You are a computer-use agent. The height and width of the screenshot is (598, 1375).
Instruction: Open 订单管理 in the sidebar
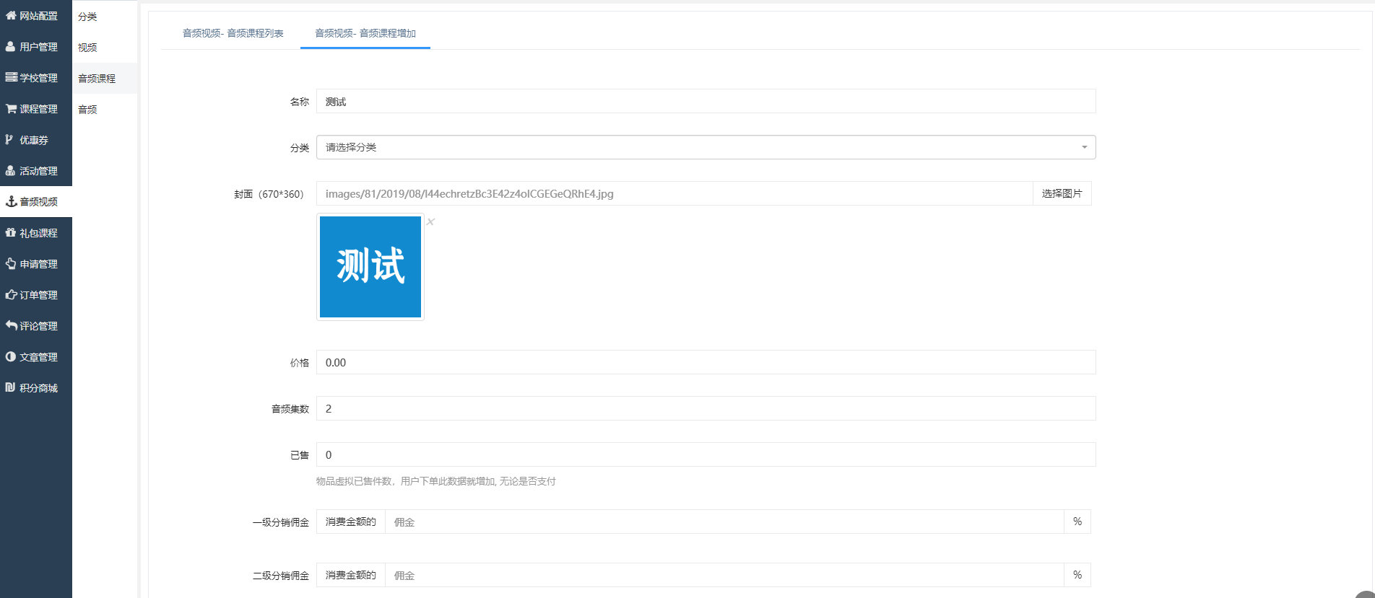(36, 295)
